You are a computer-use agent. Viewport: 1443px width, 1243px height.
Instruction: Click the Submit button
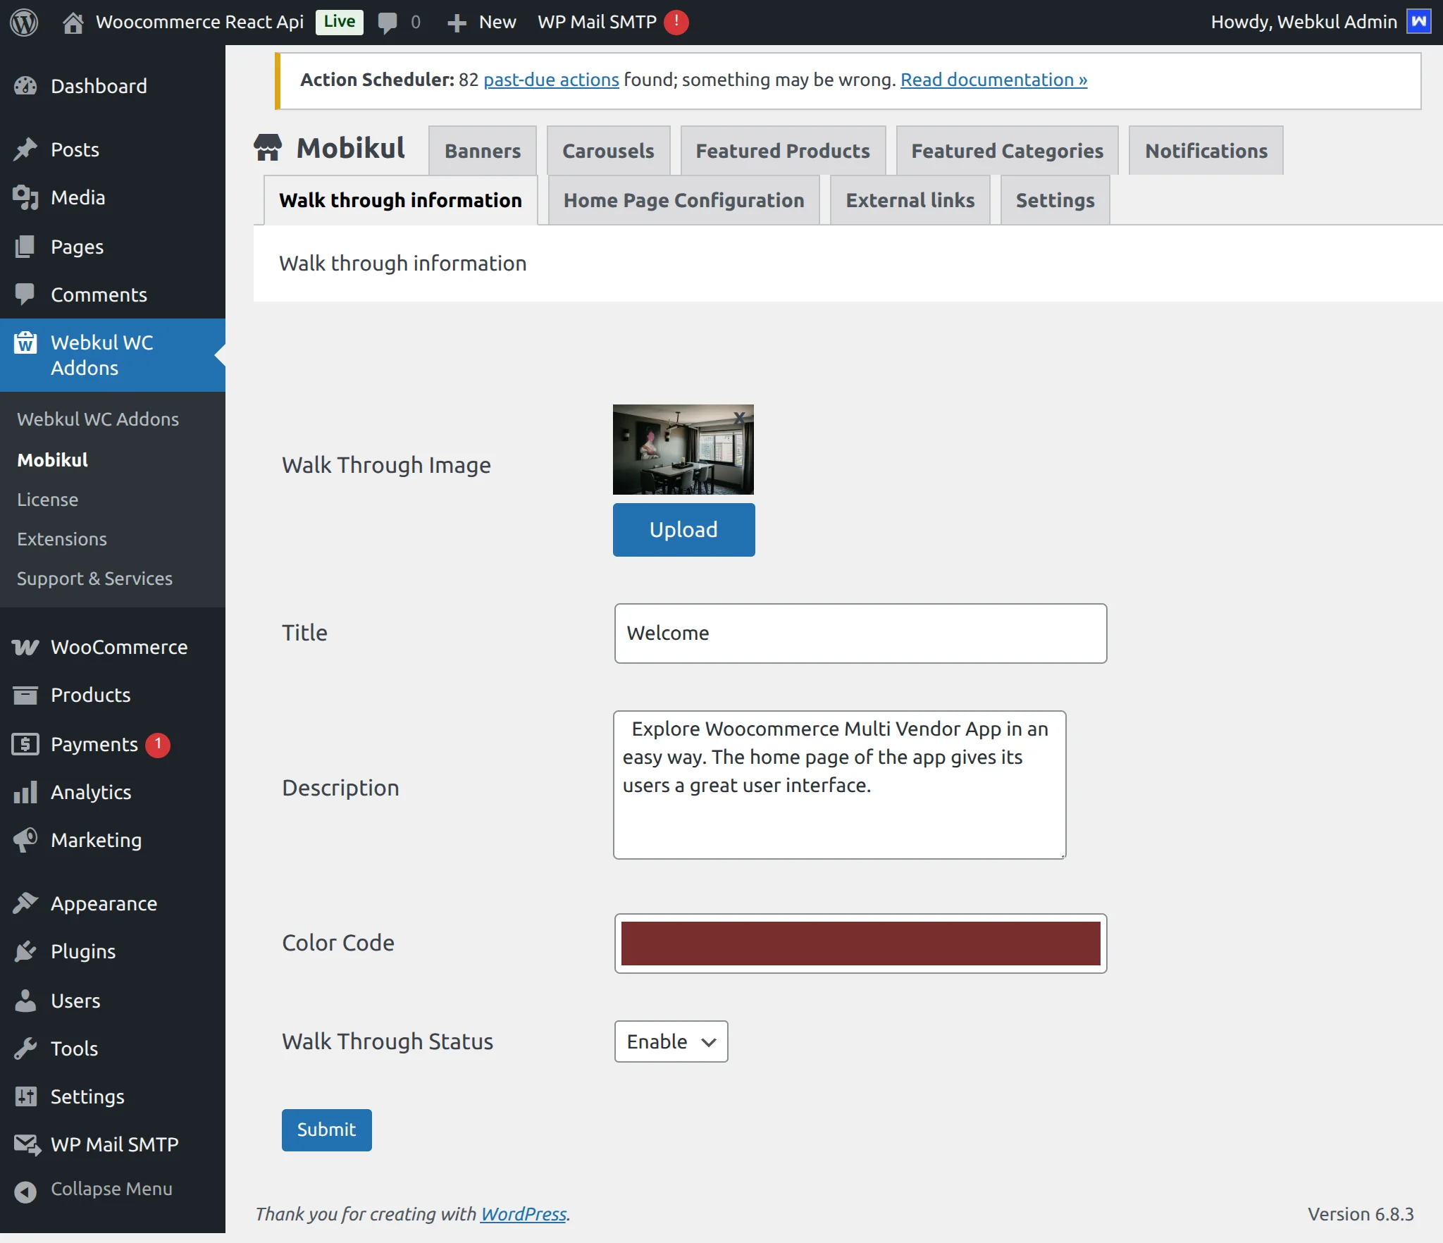(326, 1129)
